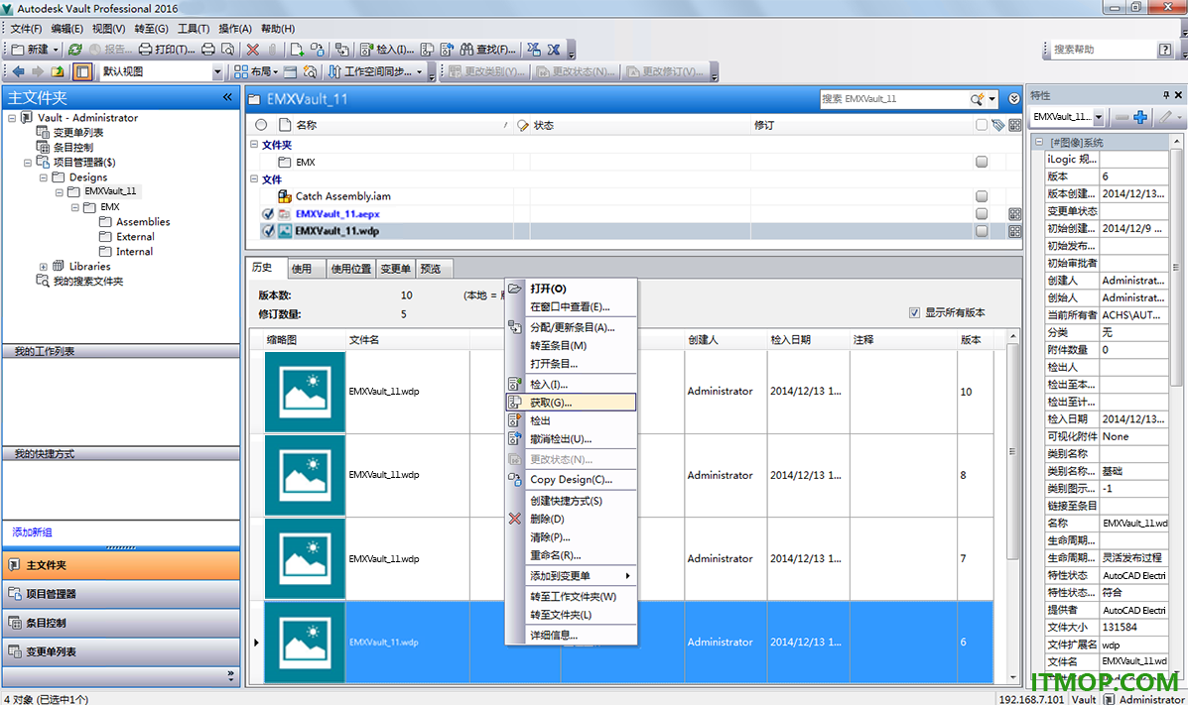
Task: Click the 检入(I)... check-in toolbar button
Action: (x=387, y=50)
